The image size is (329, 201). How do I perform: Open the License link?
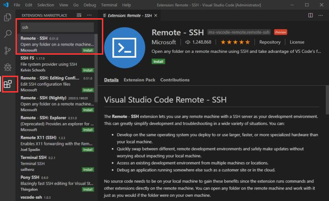297,42
